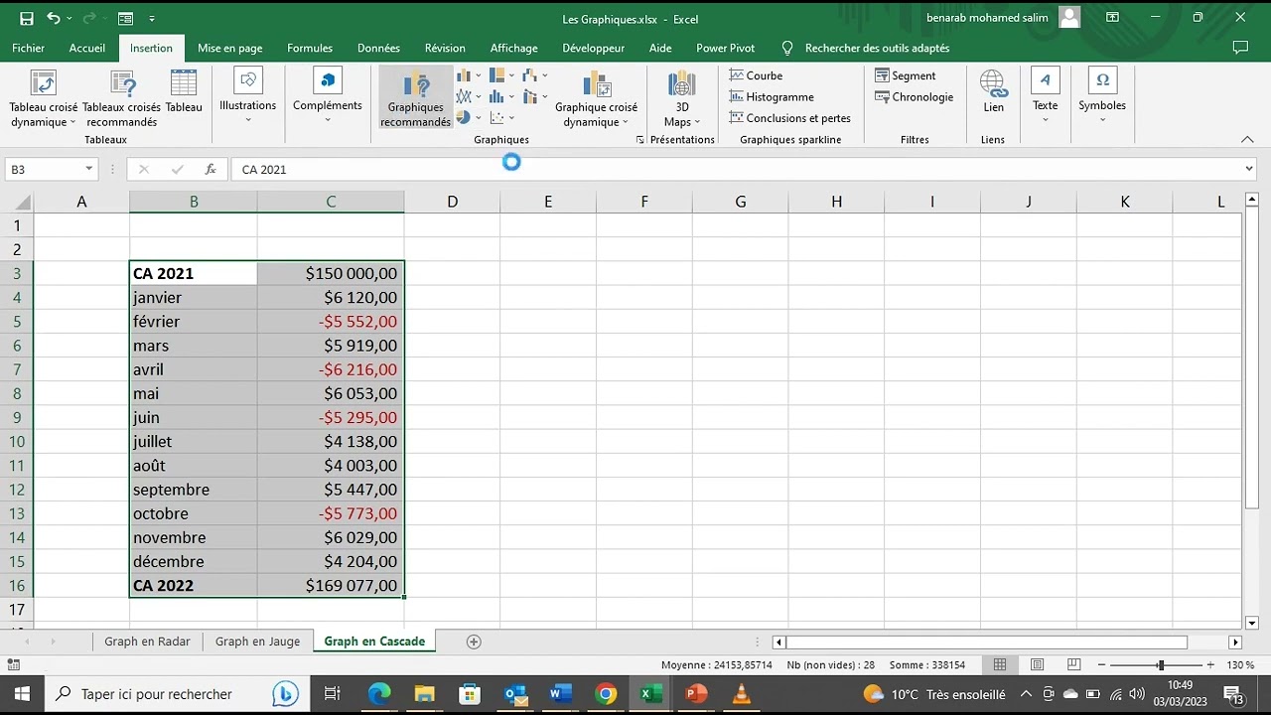Switch to Page Break Preview in status bar
This screenshot has height=715, width=1271.
coord(1072,664)
